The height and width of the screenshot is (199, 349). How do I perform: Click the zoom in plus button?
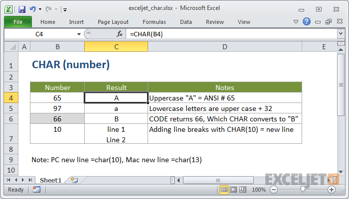[332, 190]
